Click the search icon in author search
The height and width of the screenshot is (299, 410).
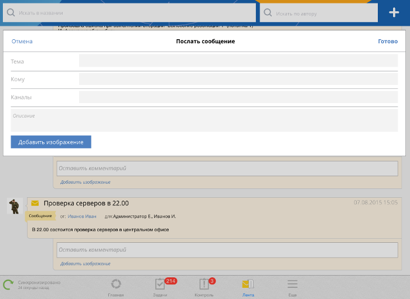[x=268, y=12]
